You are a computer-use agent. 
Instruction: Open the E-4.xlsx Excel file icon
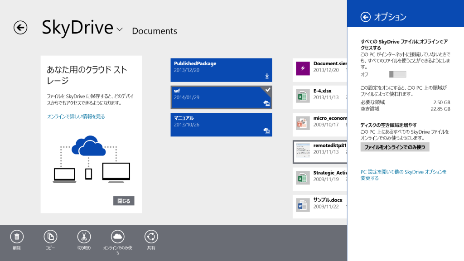pos(303,96)
